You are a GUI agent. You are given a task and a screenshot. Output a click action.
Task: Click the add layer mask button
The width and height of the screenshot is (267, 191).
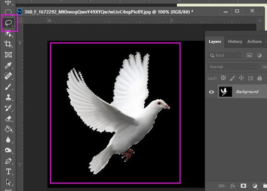(243, 186)
